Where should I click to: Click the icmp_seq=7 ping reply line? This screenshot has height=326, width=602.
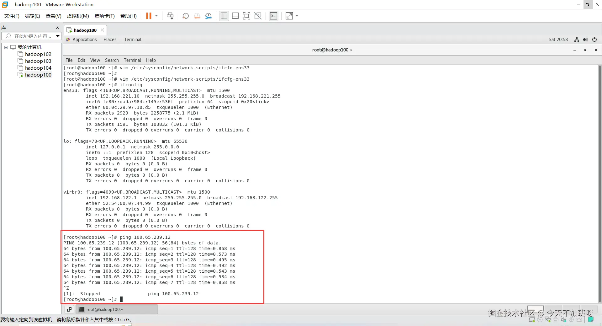click(x=149, y=283)
